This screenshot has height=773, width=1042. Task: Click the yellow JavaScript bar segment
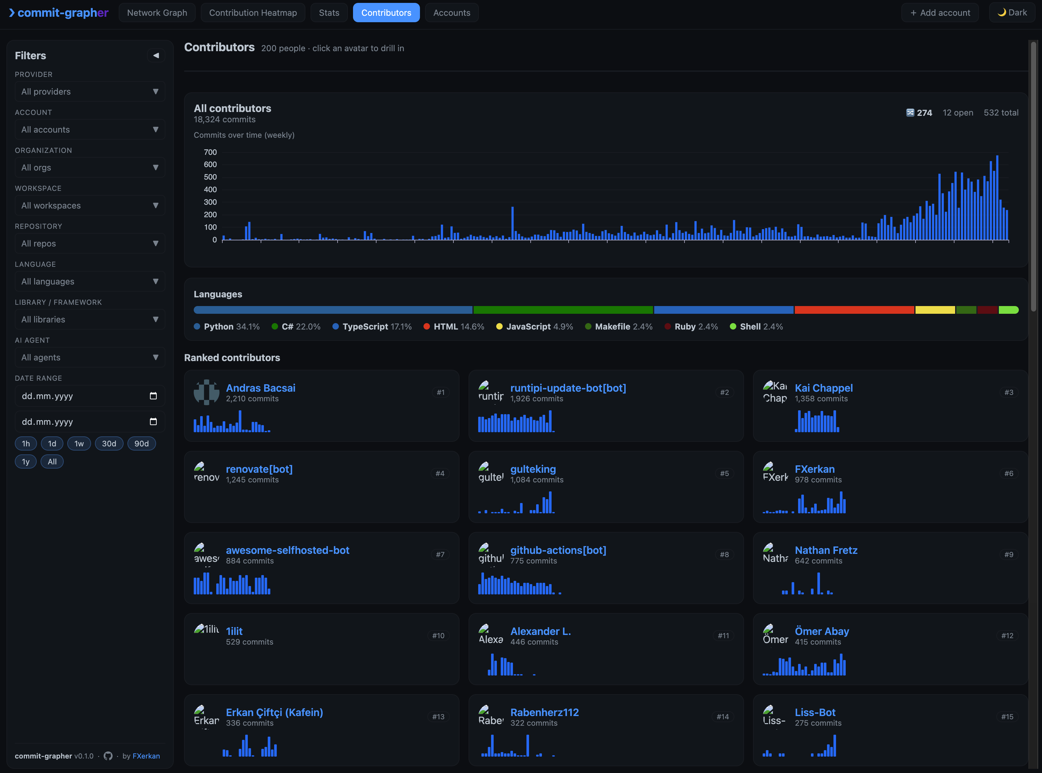pos(935,310)
